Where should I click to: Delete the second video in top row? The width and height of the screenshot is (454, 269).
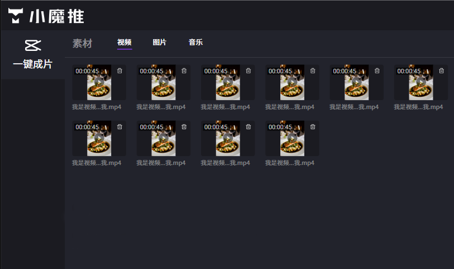point(184,71)
